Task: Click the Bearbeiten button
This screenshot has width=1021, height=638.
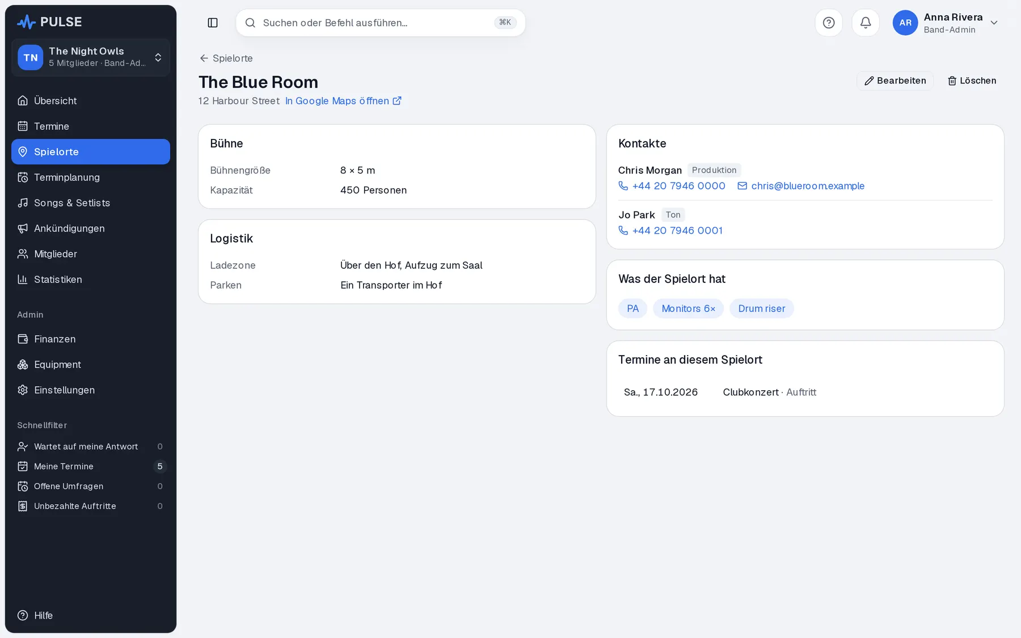Action: coord(895,81)
